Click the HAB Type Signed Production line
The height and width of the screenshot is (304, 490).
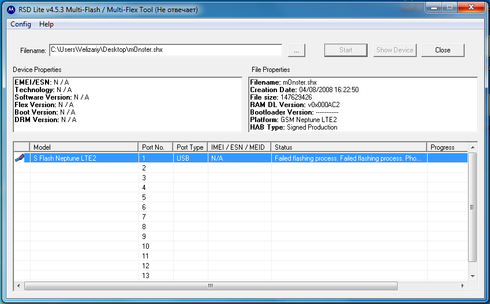294,127
